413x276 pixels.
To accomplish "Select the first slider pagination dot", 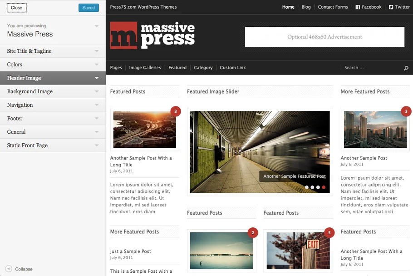I will pyautogui.click(x=307, y=187).
